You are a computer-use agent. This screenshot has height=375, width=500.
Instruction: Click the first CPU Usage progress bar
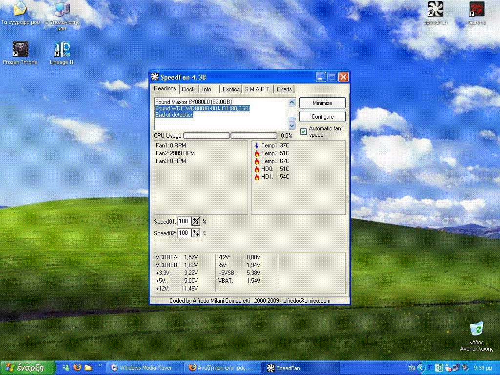[207, 136]
